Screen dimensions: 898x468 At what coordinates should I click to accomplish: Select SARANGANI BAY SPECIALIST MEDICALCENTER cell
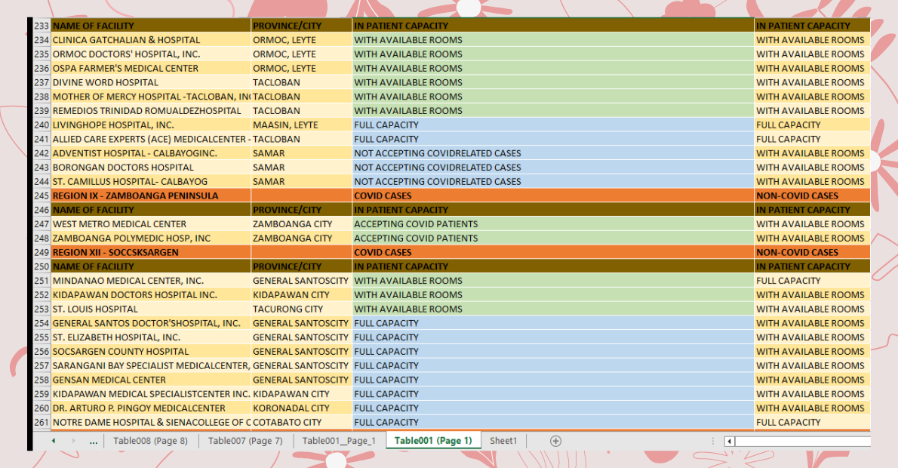coord(151,365)
